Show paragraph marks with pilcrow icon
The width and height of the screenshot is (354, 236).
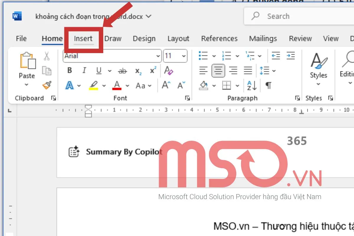[268, 86]
